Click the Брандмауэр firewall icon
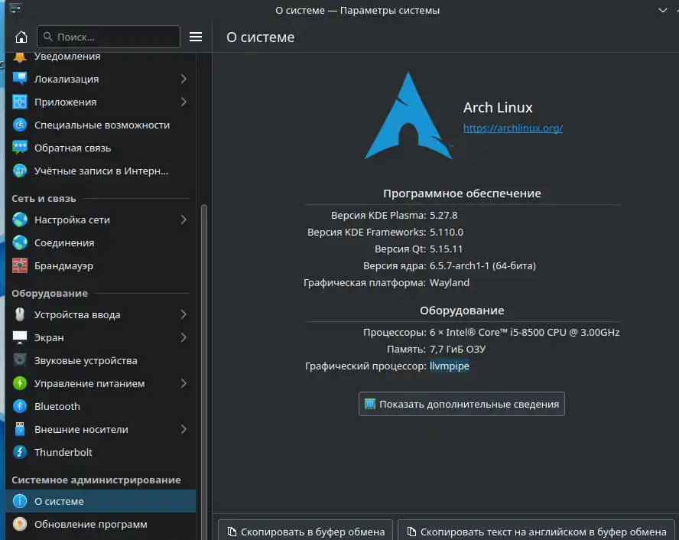679x540 pixels. click(x=20, y=265)
